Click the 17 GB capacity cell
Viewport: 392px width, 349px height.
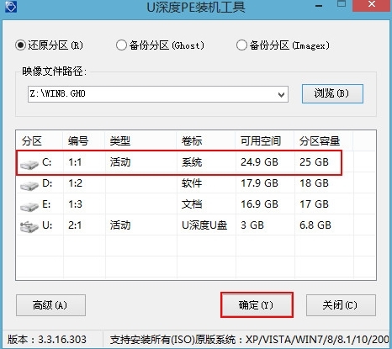pos(314,204)
